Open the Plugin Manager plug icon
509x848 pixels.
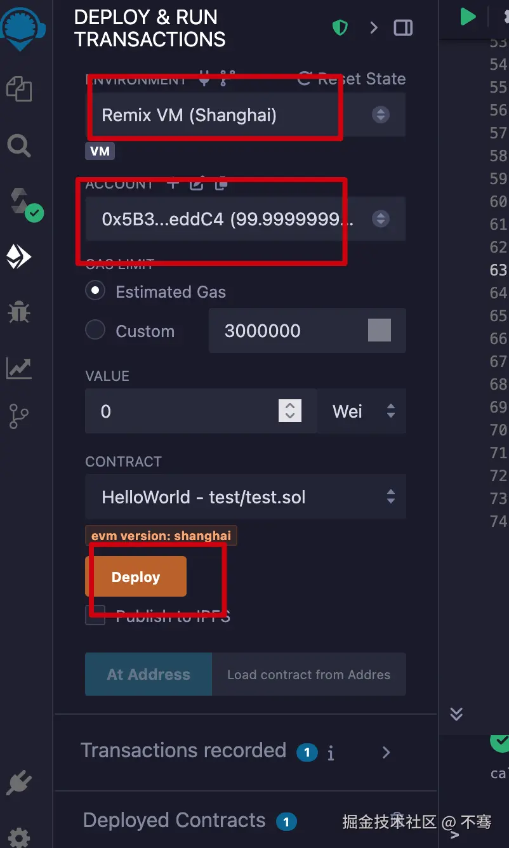click(x=19, y=784)
